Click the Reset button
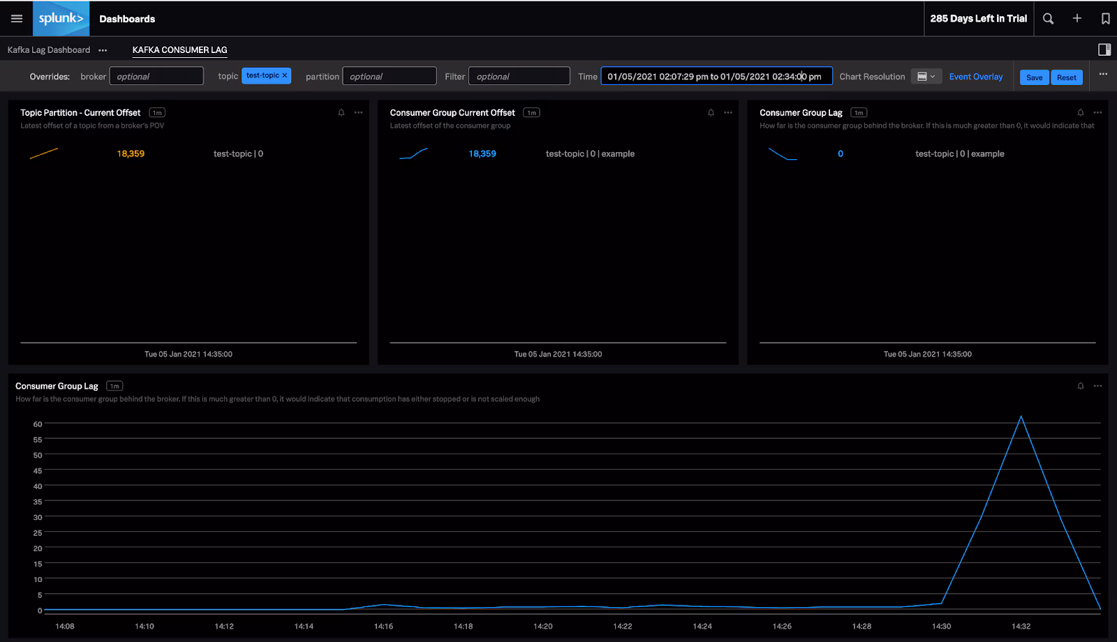Screen dimensions: 1117x642 (1066, 77)
